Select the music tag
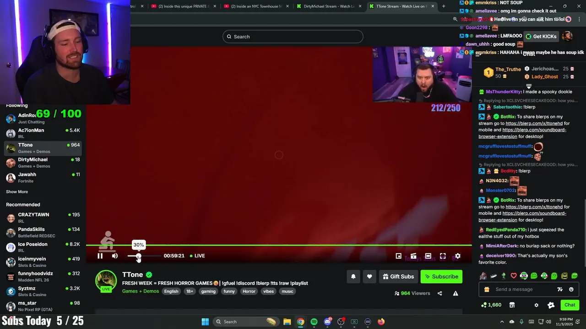 (x=288, y=292)
